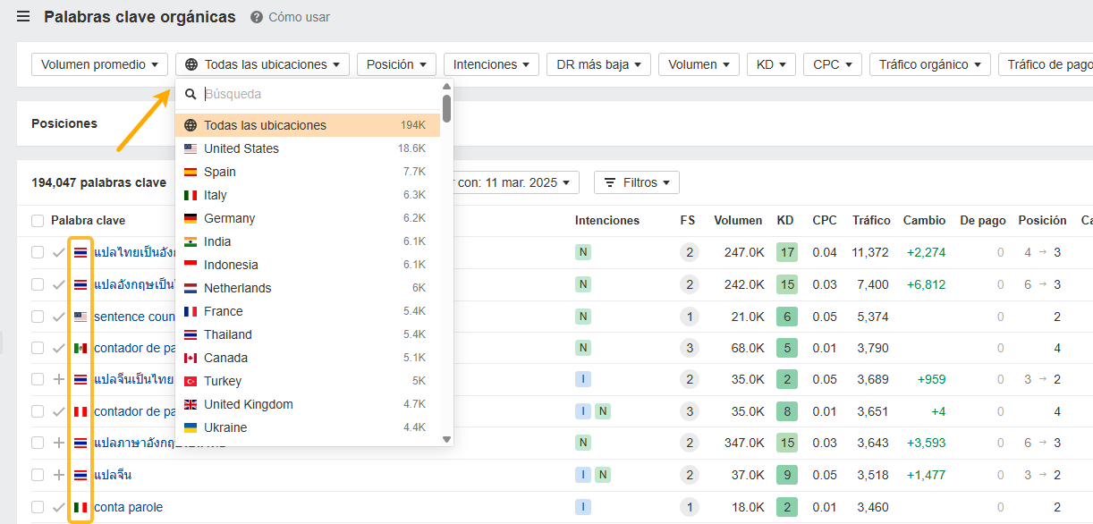Open the Intenciones filter dropdown

pos(491,64)
